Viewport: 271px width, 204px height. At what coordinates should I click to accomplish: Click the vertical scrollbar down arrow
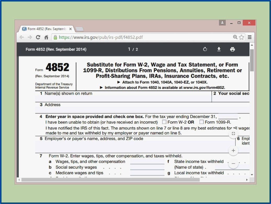[252, 175]
